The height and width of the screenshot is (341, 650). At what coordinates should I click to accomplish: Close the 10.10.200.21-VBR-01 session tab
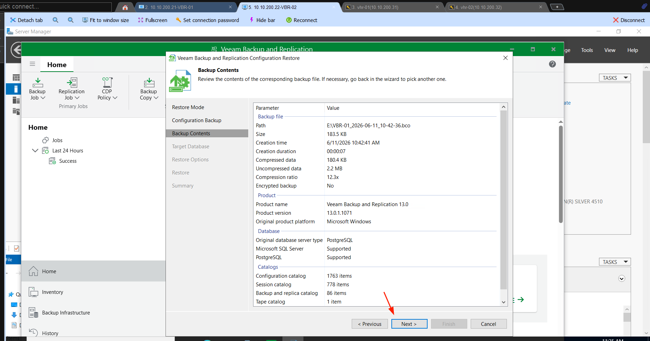(x=230, y=7)
